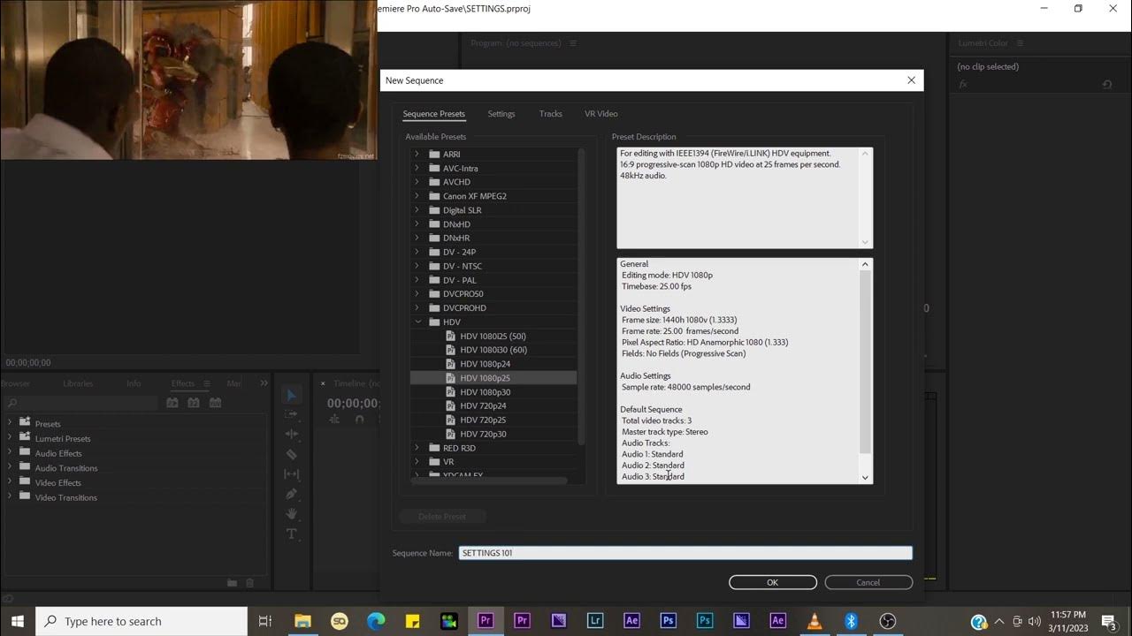This screenshot has width=1132, height=636.
Task: Click the Effects search field
Action: pos(82,403)
